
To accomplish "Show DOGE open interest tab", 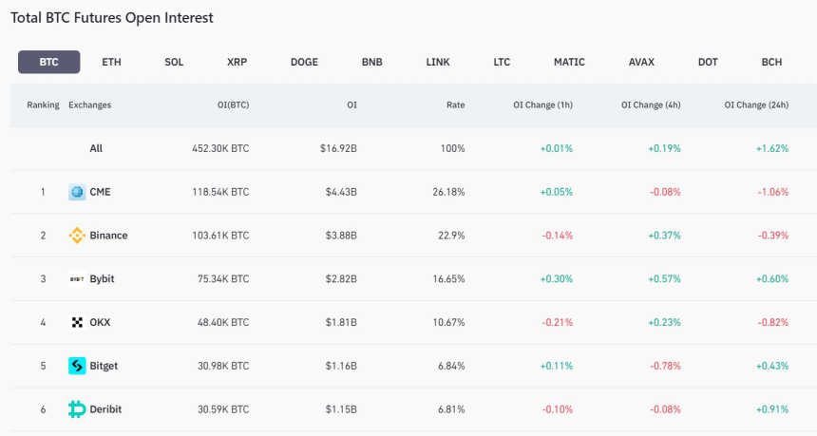I will point(304,62).
